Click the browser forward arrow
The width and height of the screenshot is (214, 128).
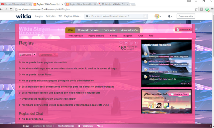(6, 9)
